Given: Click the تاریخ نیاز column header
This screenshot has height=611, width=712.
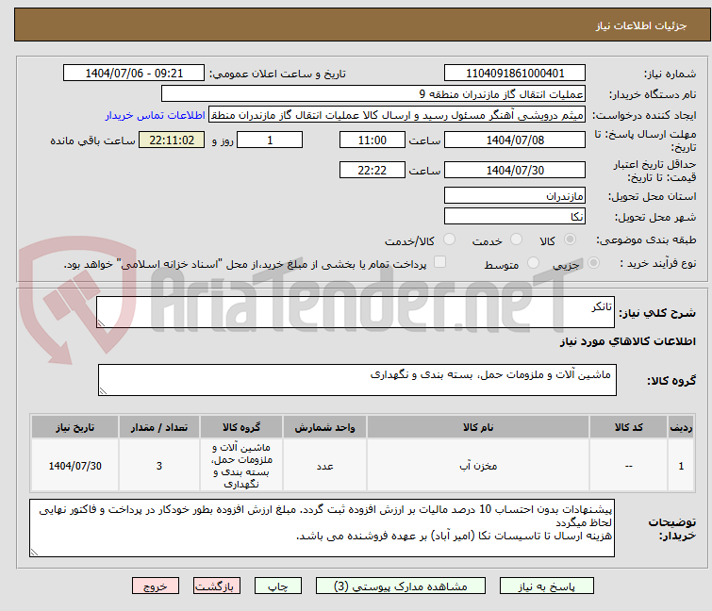Looking at the screenshot, I should coord(75,427).
